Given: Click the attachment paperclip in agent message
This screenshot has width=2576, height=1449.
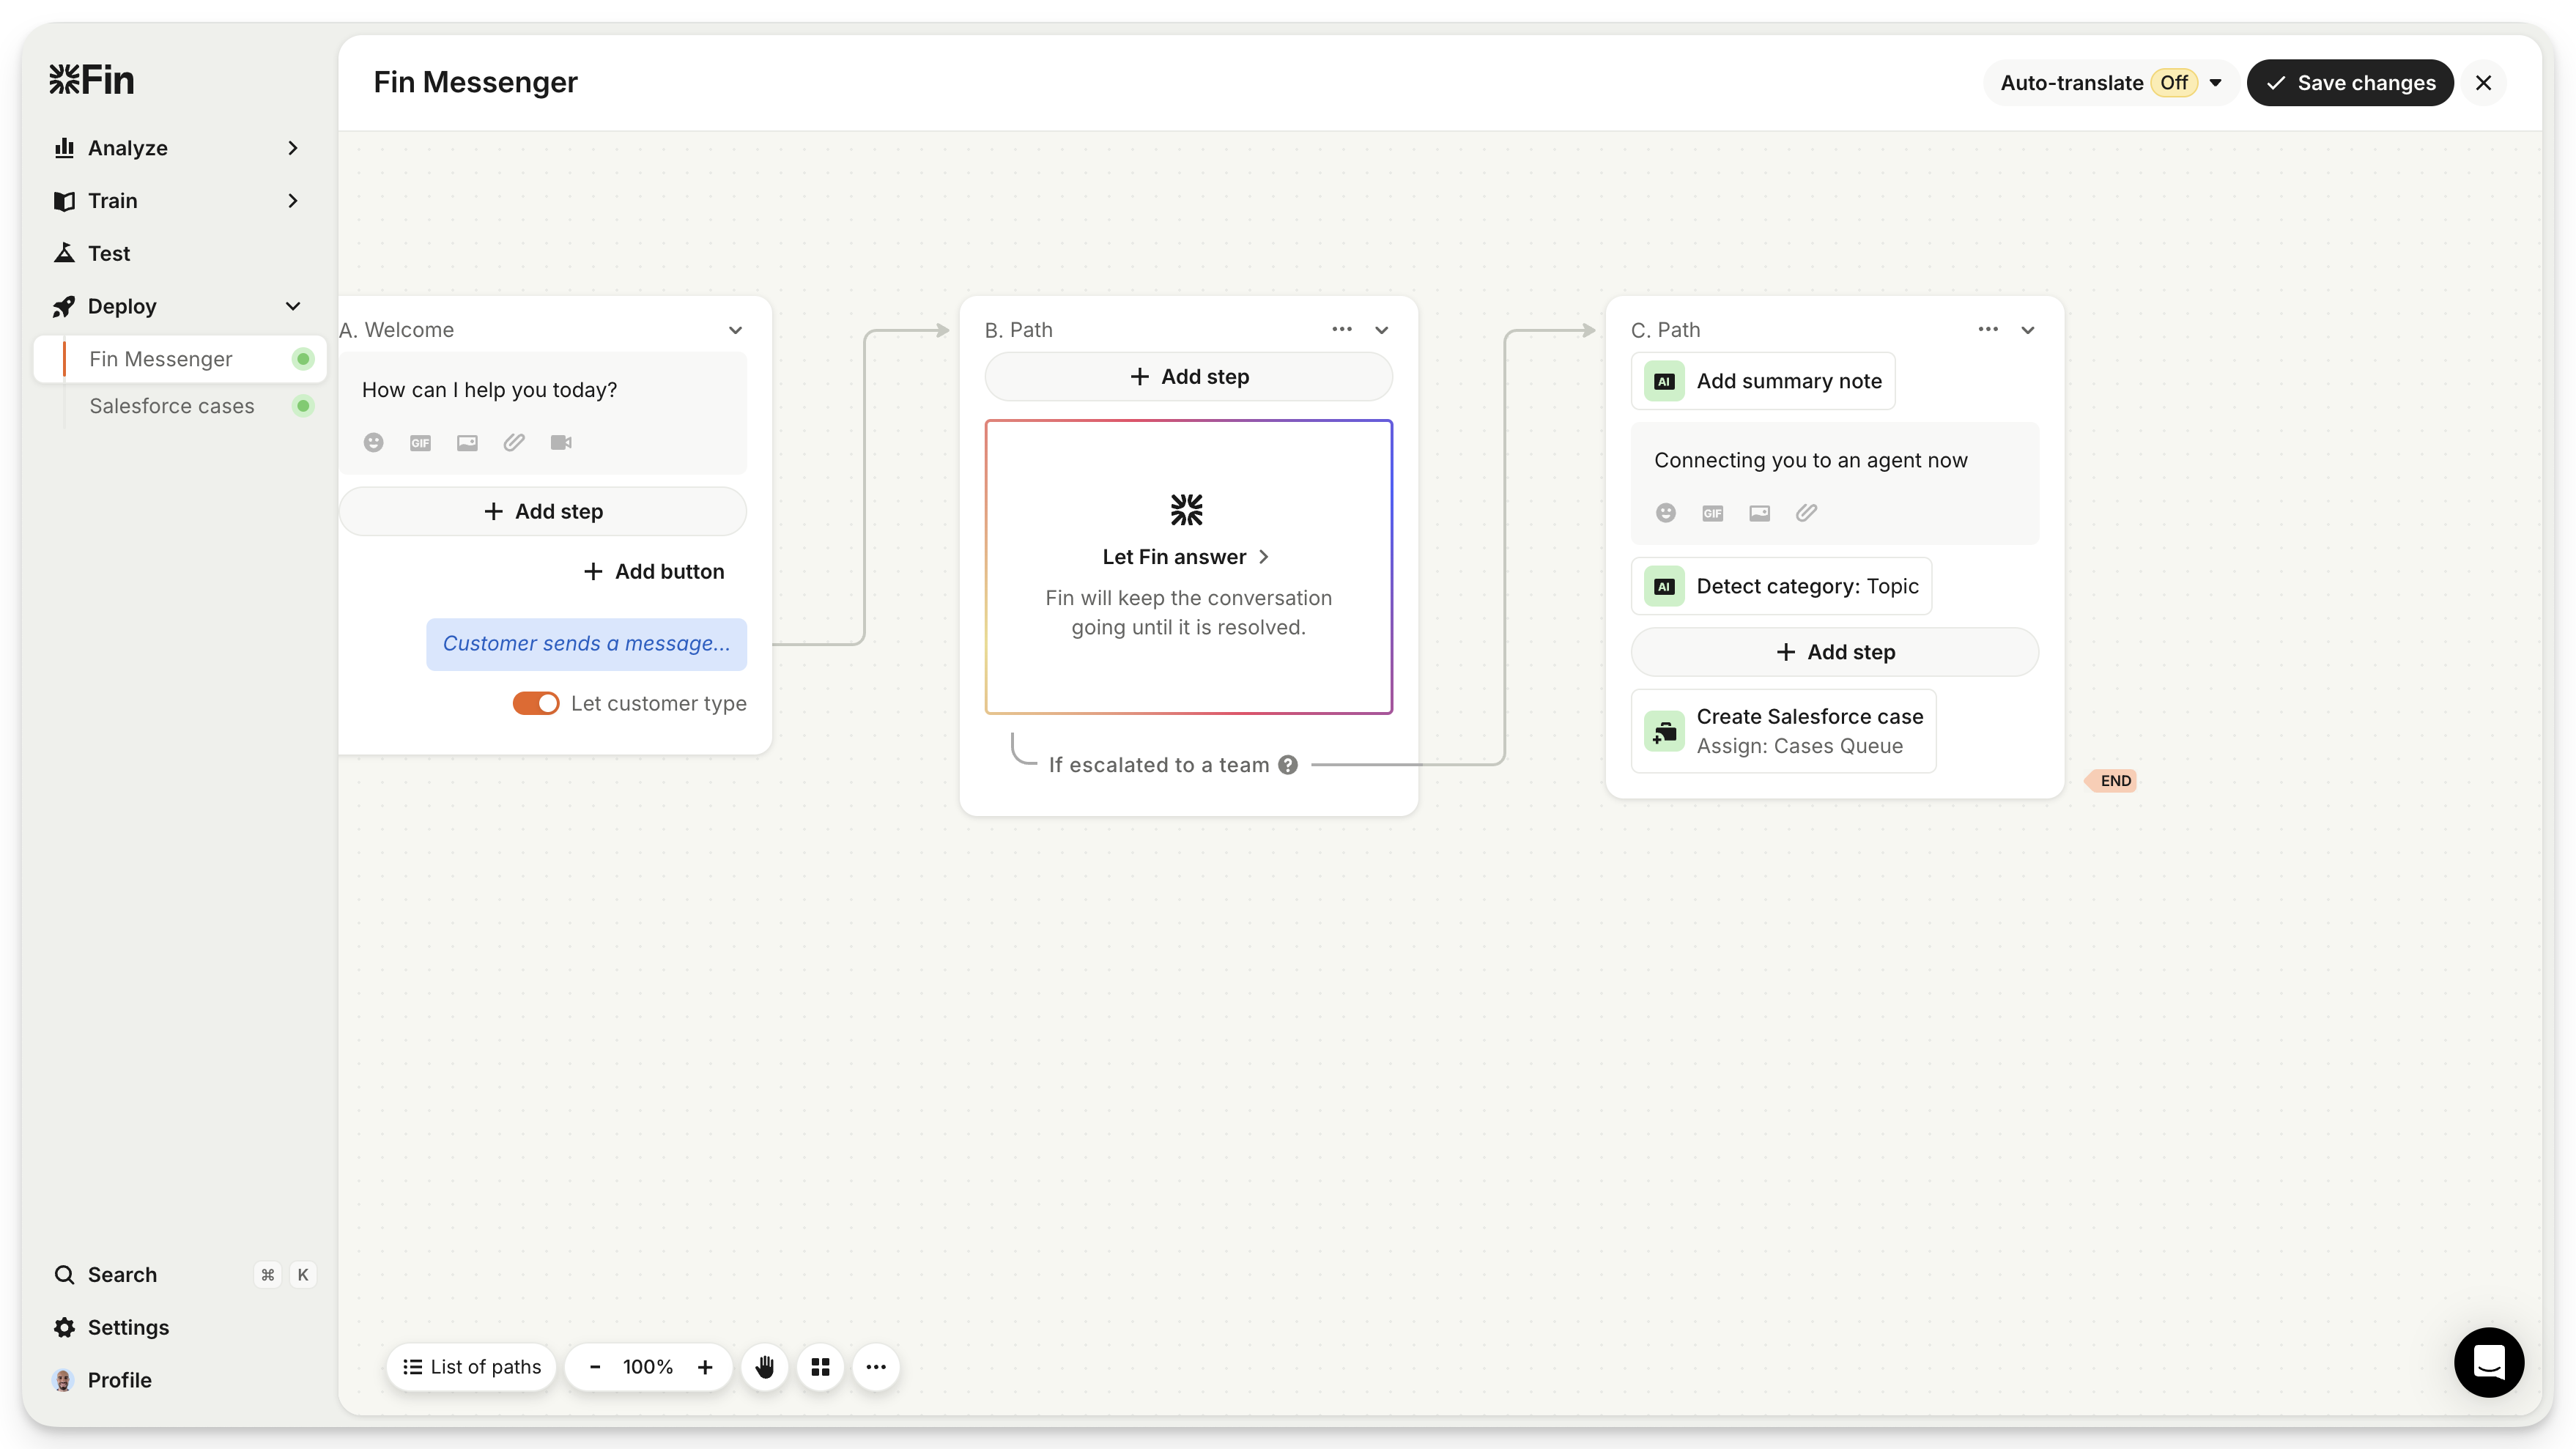Looking at the screenshot, I should coord(1806,513).
